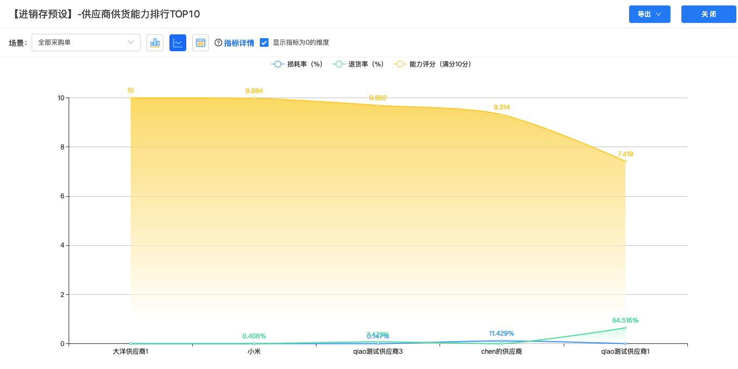
Task: Switch to bar chart view
Action: [x=155, y=43]
